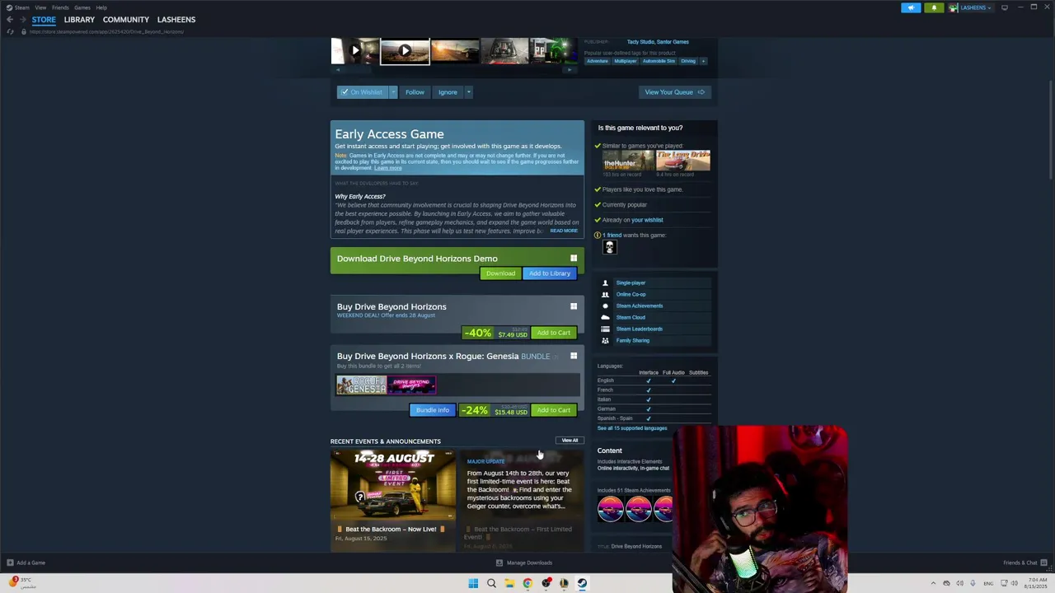Image resolution: width=1055 pixels, height=593 pixels.
Task: Open the LASHEENS profile tab
Action: tap(176, 20)
